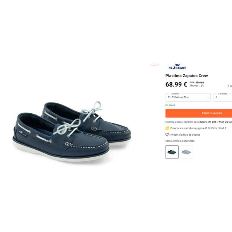
Task: Open the EU 39 Marine Blue size dropdown
Action: click(x=188, y=97)
